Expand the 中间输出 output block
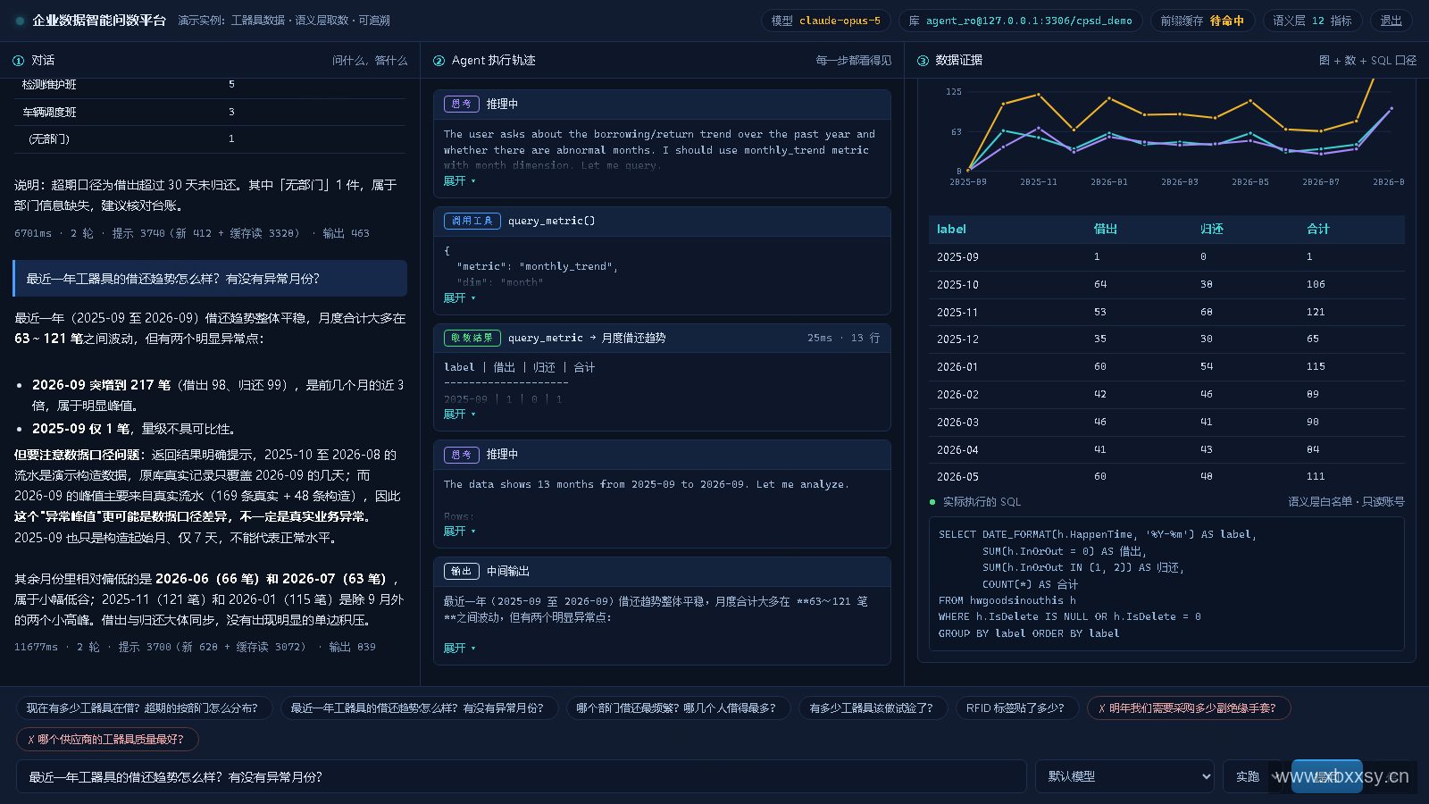The image size is (1429, 804). [459, 648]
